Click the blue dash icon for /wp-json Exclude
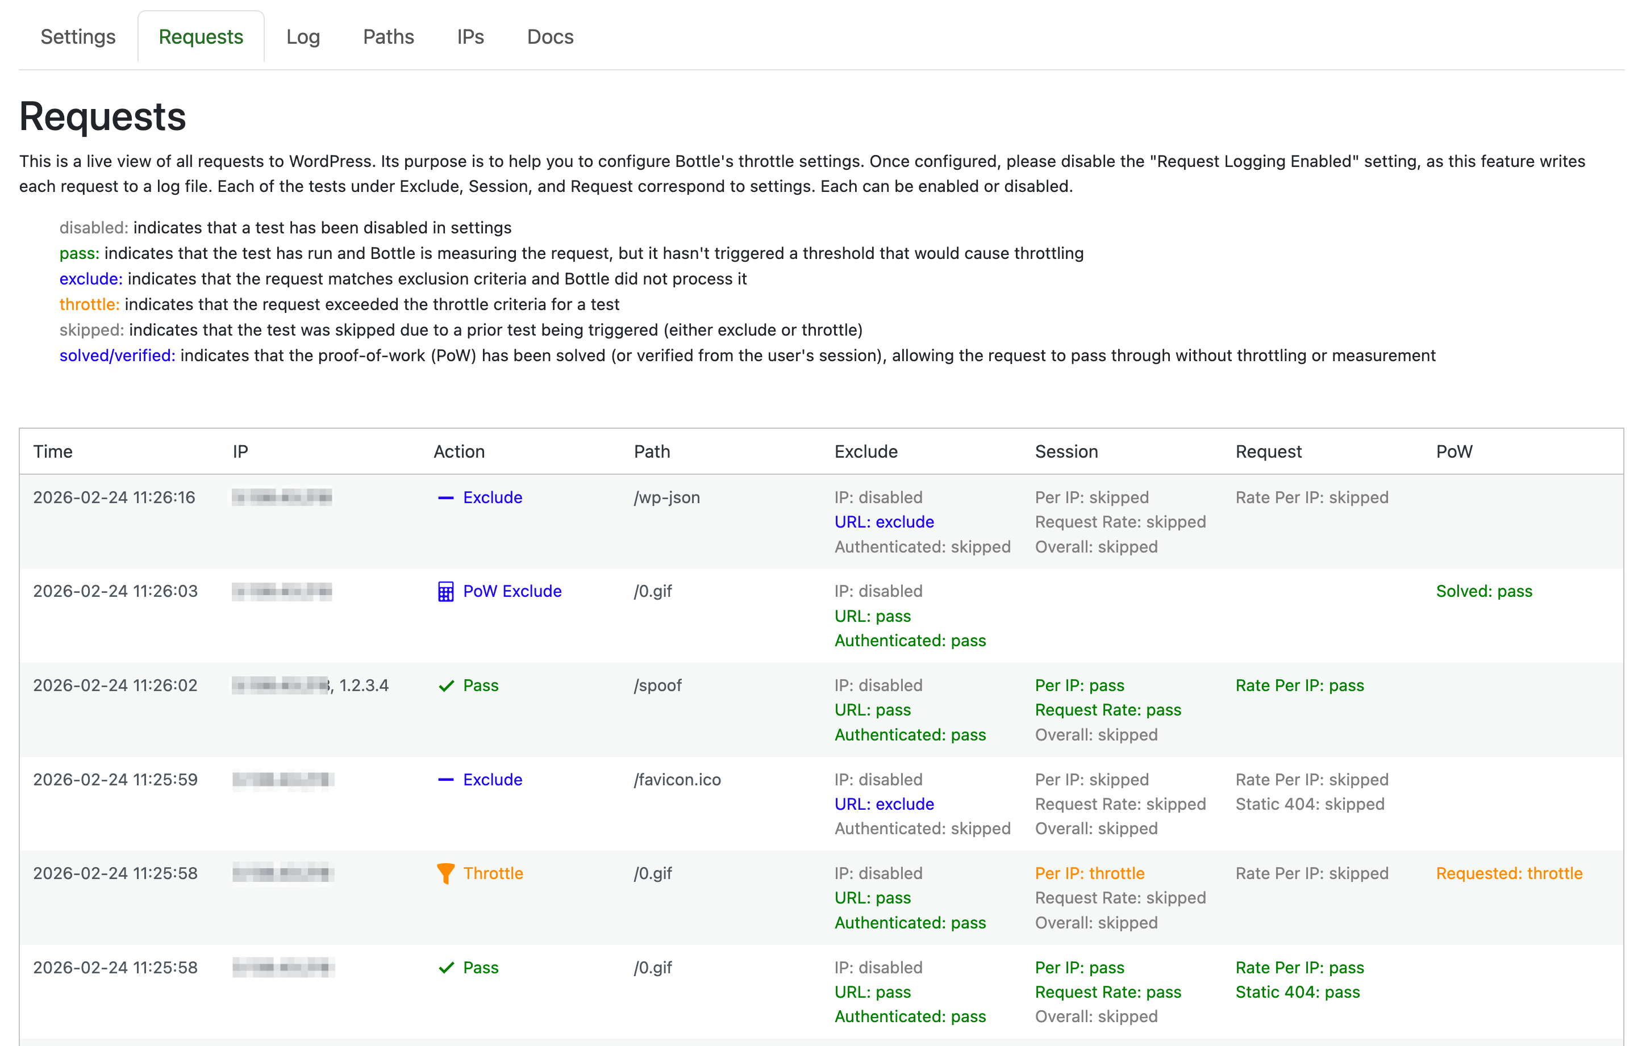 click(445, 498)
